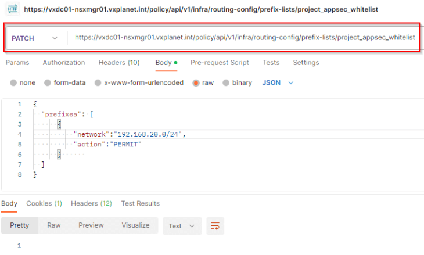
Task: Expand the JSON format dropdown
Action: point(278,82)
